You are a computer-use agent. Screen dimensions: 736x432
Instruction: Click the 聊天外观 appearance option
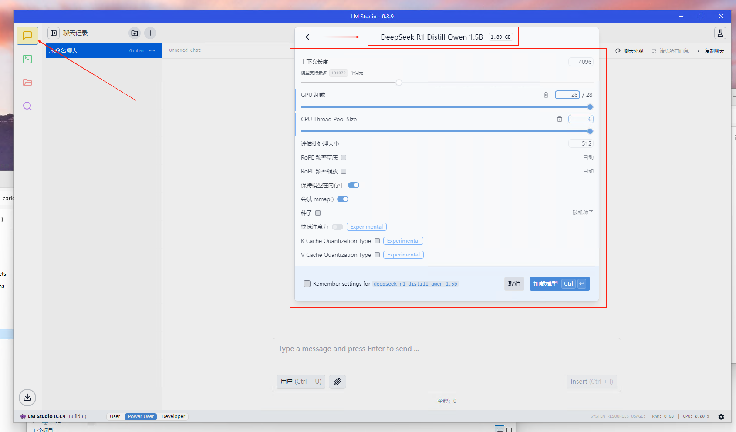pyautogui.click(x=630, y=51)
